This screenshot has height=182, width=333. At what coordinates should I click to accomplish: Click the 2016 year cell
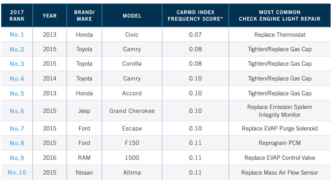[50, 158]
